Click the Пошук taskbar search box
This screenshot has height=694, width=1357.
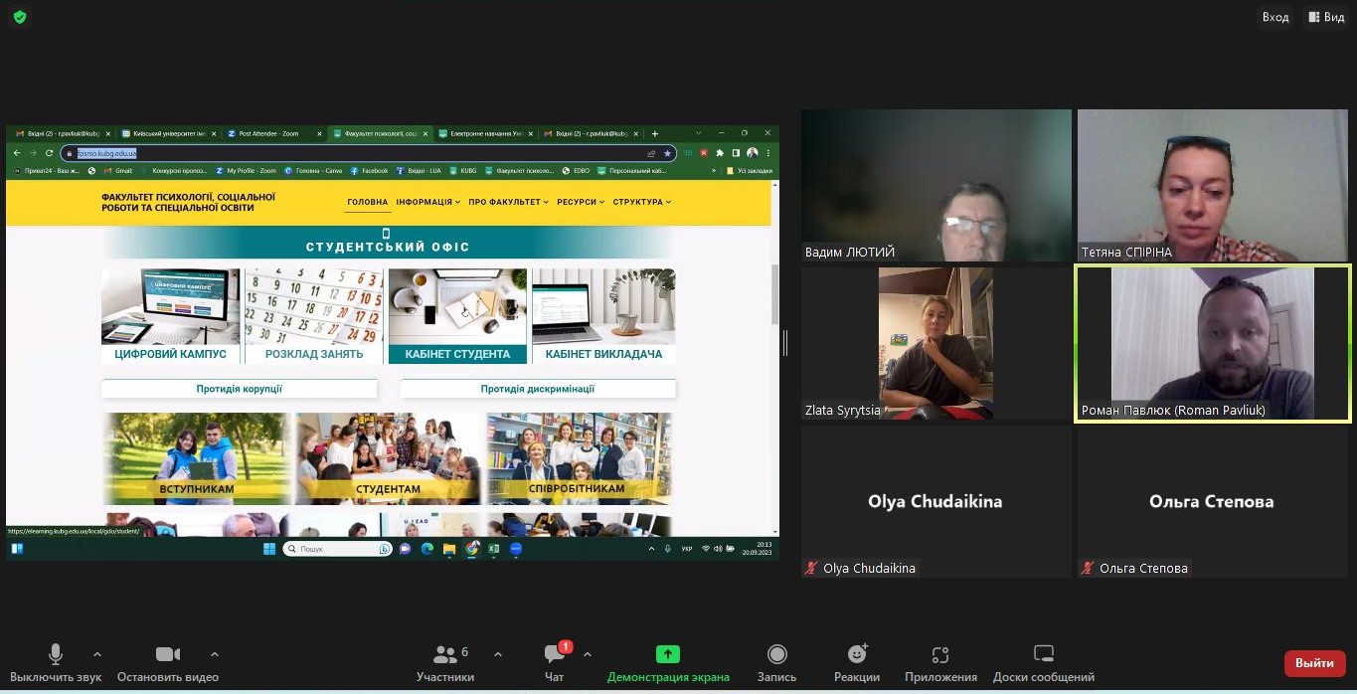[338, 548]
